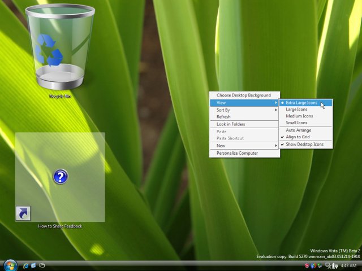
Task: Switch view to Large Icons
Action: (296, 110)
